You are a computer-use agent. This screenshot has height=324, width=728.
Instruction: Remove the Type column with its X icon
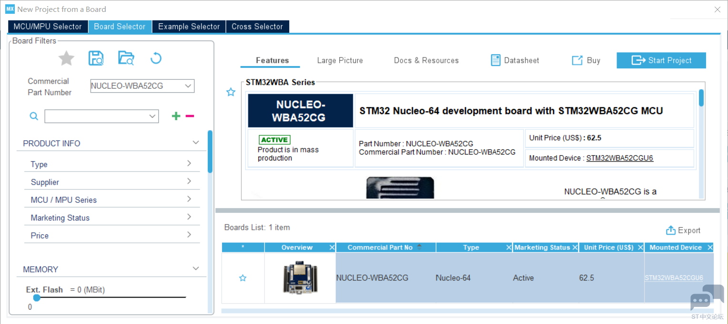[x=509, y=248]
